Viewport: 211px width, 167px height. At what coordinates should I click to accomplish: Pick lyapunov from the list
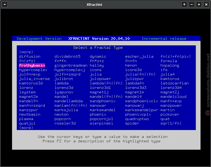pos(64,92)
